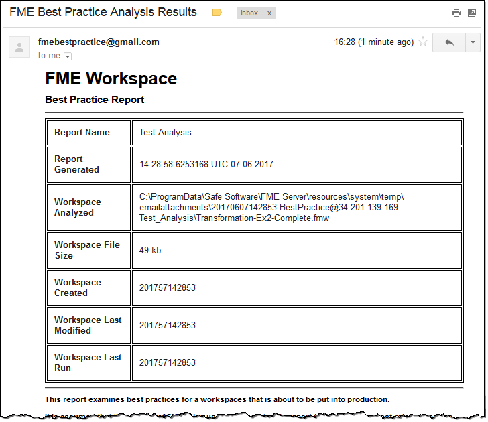
Task: Star this email message
Action: pyautogui.click(x=423, y=42)
